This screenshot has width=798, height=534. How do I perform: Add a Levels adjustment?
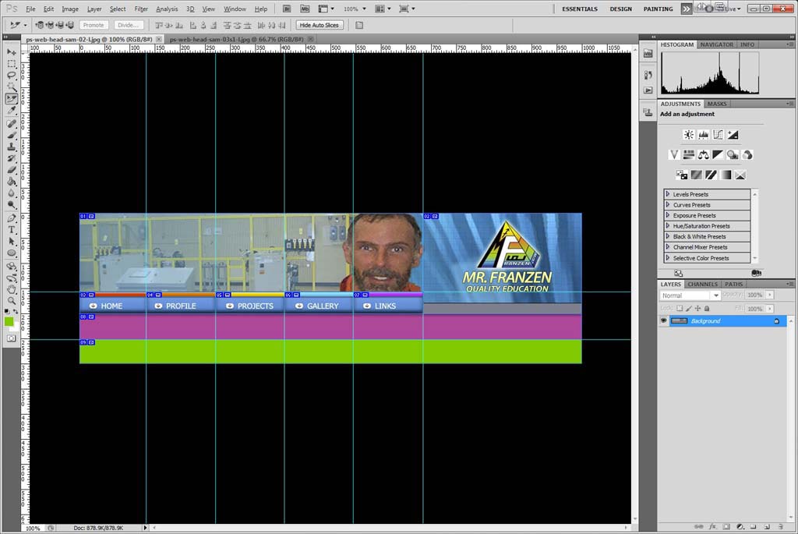(704, 135)
